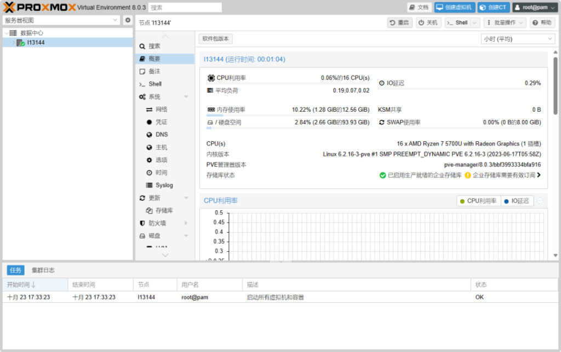Viewport: 561px width, 352px height.
Task: Switch to the 集群日志 tab
Action: coord(43,270)
